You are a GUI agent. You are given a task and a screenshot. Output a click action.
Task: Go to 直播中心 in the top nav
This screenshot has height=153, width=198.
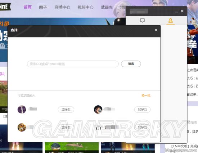coord(62,7)
